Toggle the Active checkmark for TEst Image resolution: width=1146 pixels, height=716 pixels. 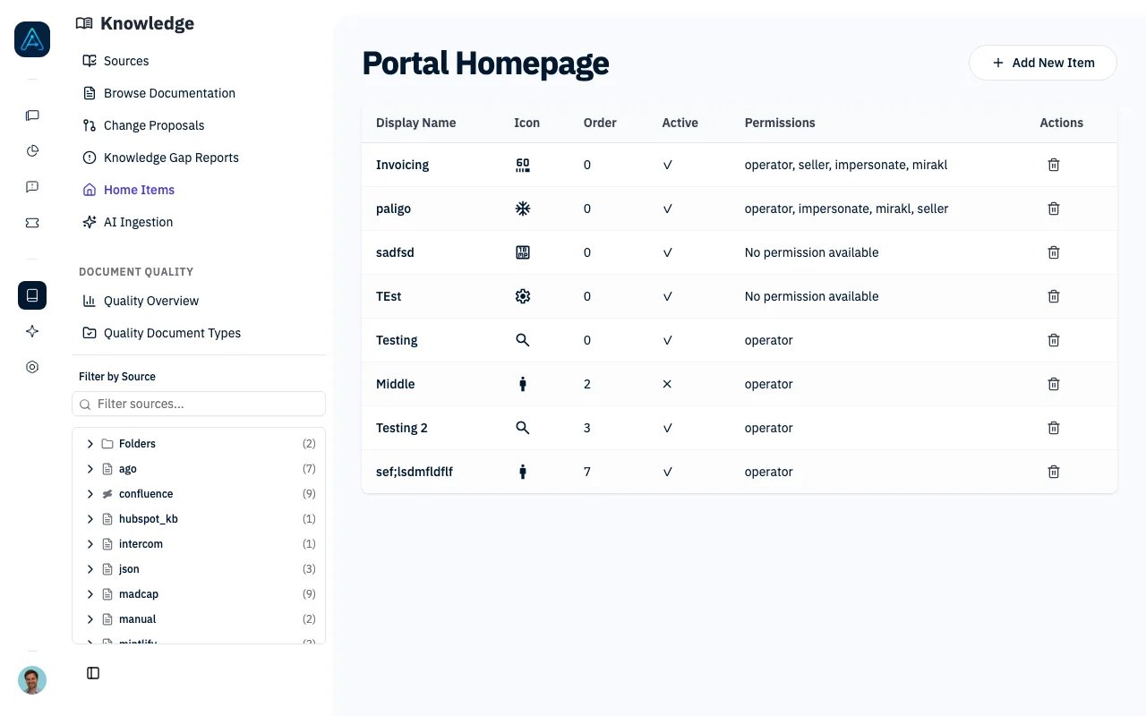tap(667, 296)
